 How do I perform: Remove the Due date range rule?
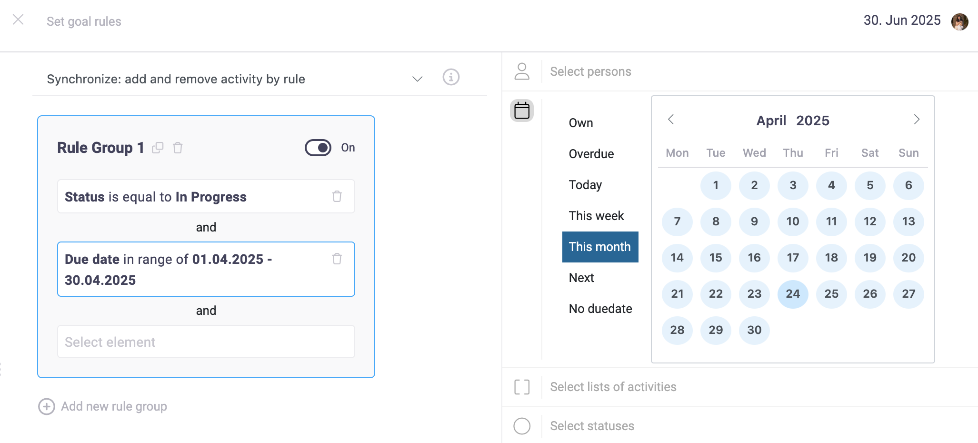pos(337,259)
